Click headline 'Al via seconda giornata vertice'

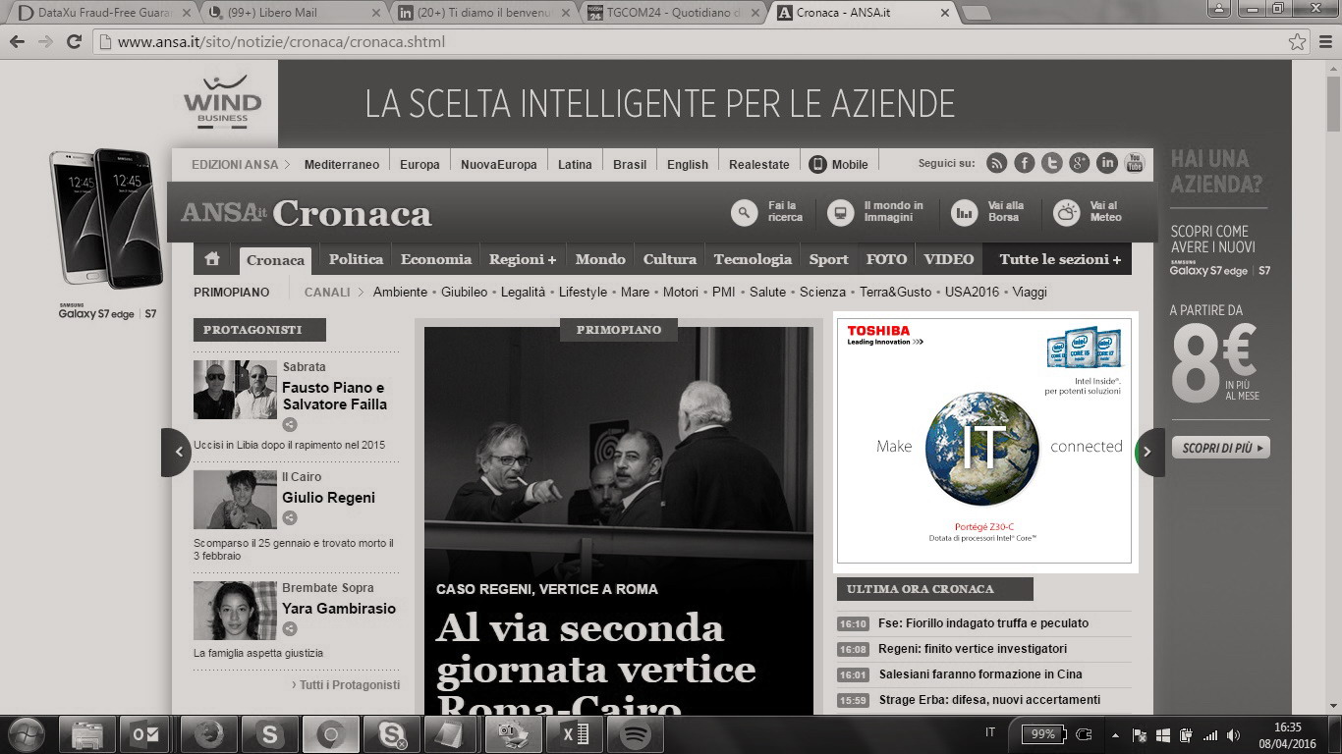tap(595, 648)
